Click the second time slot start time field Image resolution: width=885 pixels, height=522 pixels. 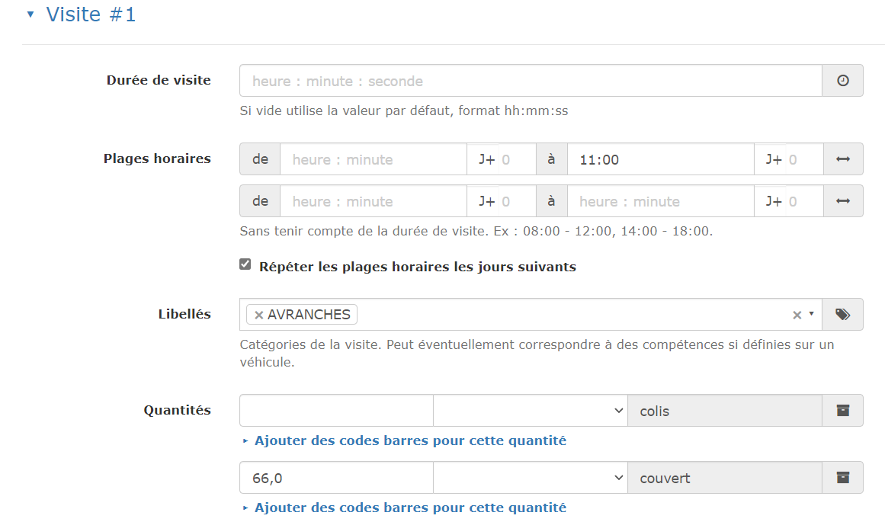click(x=373, y=201)
